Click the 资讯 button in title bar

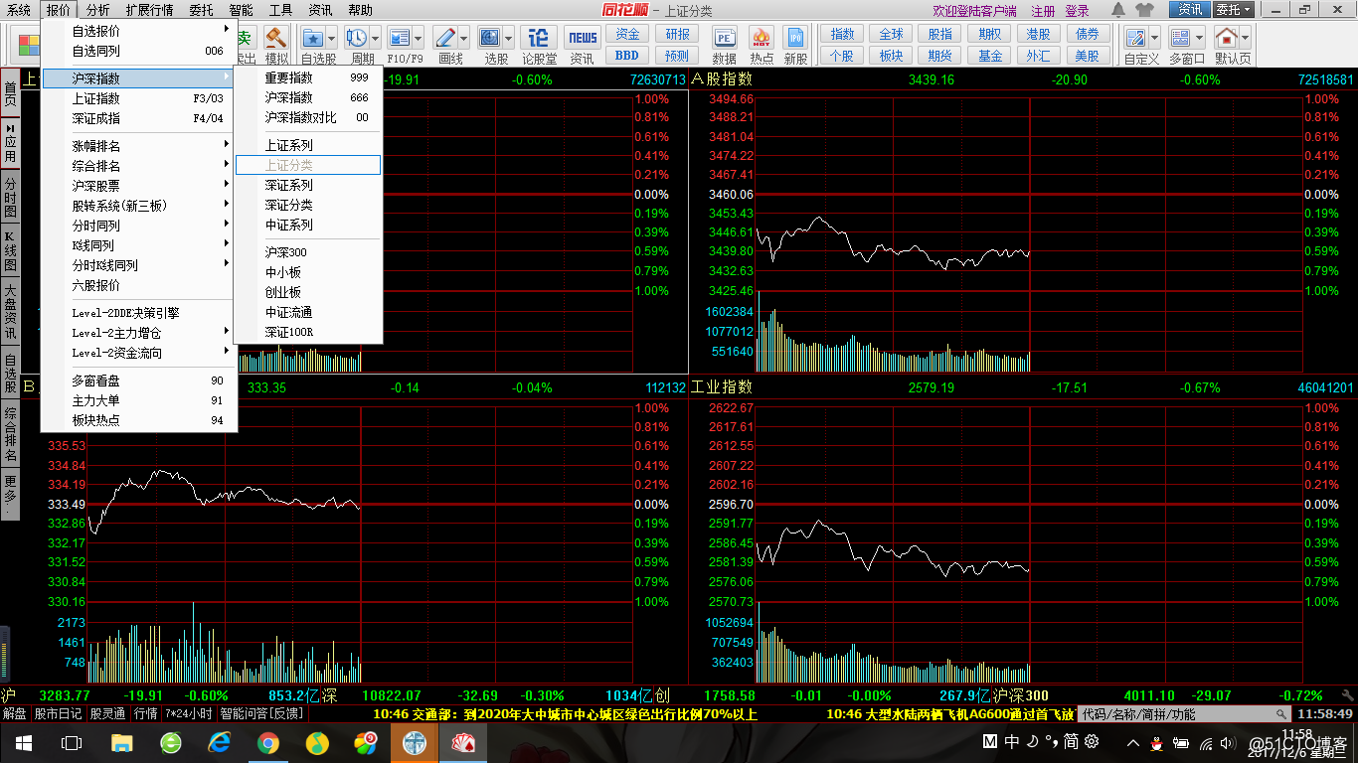(1189, 10)
